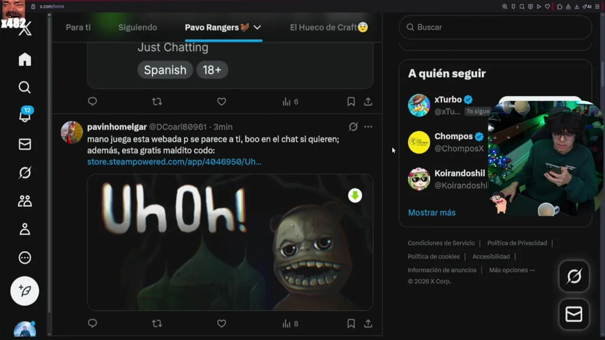Open Información de anuncios link
This screenshot has width=605, height=340.
pyautogui.click(x=442, y=270)
